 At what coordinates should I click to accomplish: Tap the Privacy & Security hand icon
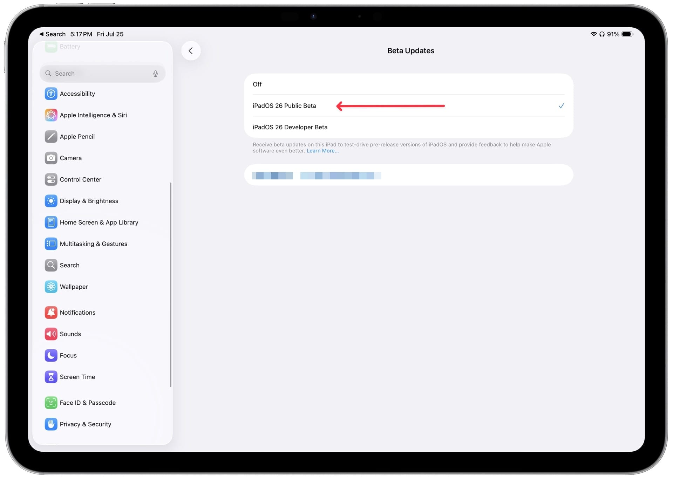[x=51, y=424]
